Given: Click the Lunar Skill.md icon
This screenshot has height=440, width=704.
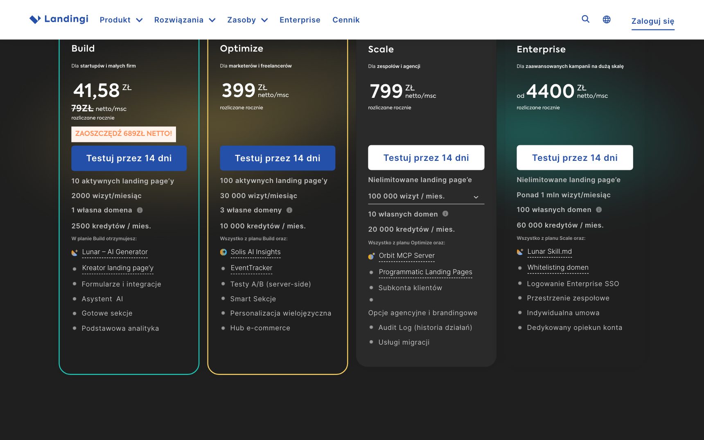Looking at the screenshot, I should pyautogui.click(x=520, y=252).
